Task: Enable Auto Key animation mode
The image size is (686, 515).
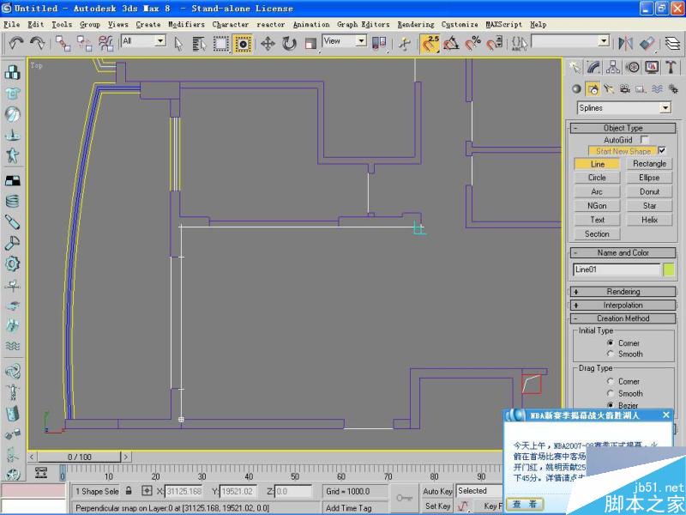Action: coord(437,491)
